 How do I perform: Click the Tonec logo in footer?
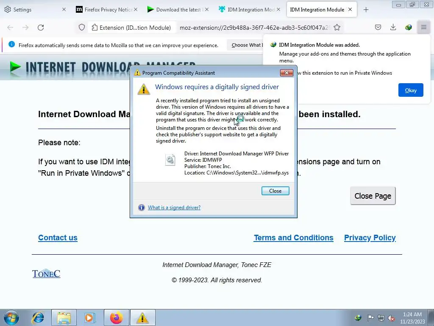46,274
